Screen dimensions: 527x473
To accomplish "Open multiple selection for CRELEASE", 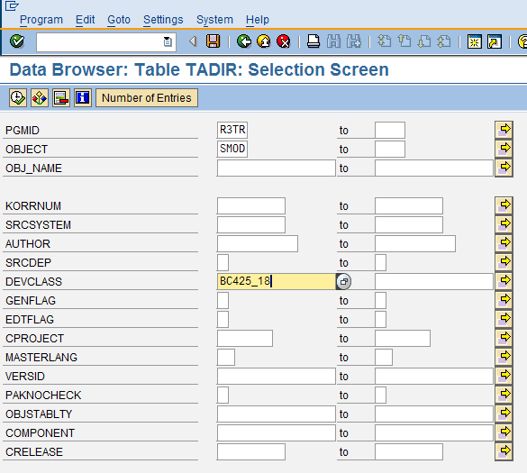I will [x=504, y=451].
